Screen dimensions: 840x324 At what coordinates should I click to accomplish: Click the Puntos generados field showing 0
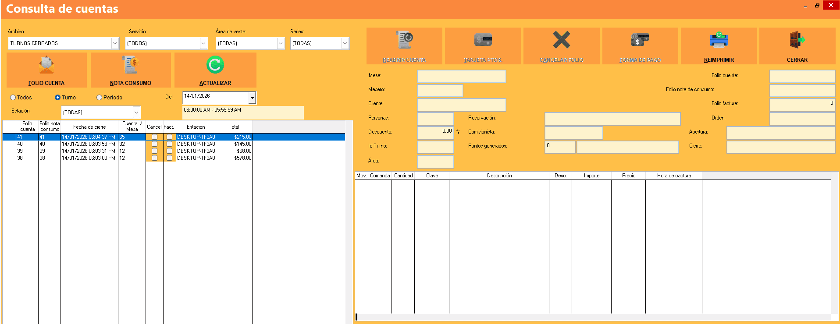click(x=560, y=147)
